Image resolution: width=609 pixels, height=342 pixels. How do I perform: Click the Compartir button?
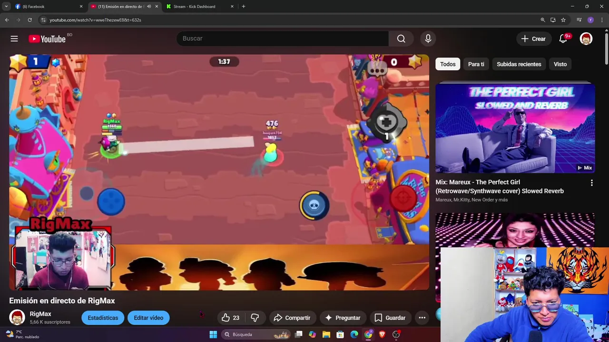(x=292, y=318)
